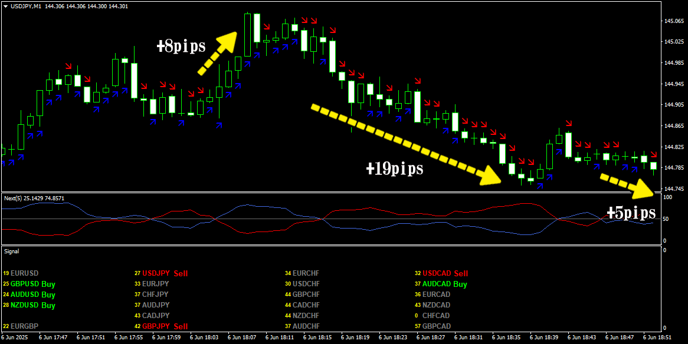The image size is (688, 344).
Task: Click the 6 Jun 18:35 time label
Action: pos(506,338)
